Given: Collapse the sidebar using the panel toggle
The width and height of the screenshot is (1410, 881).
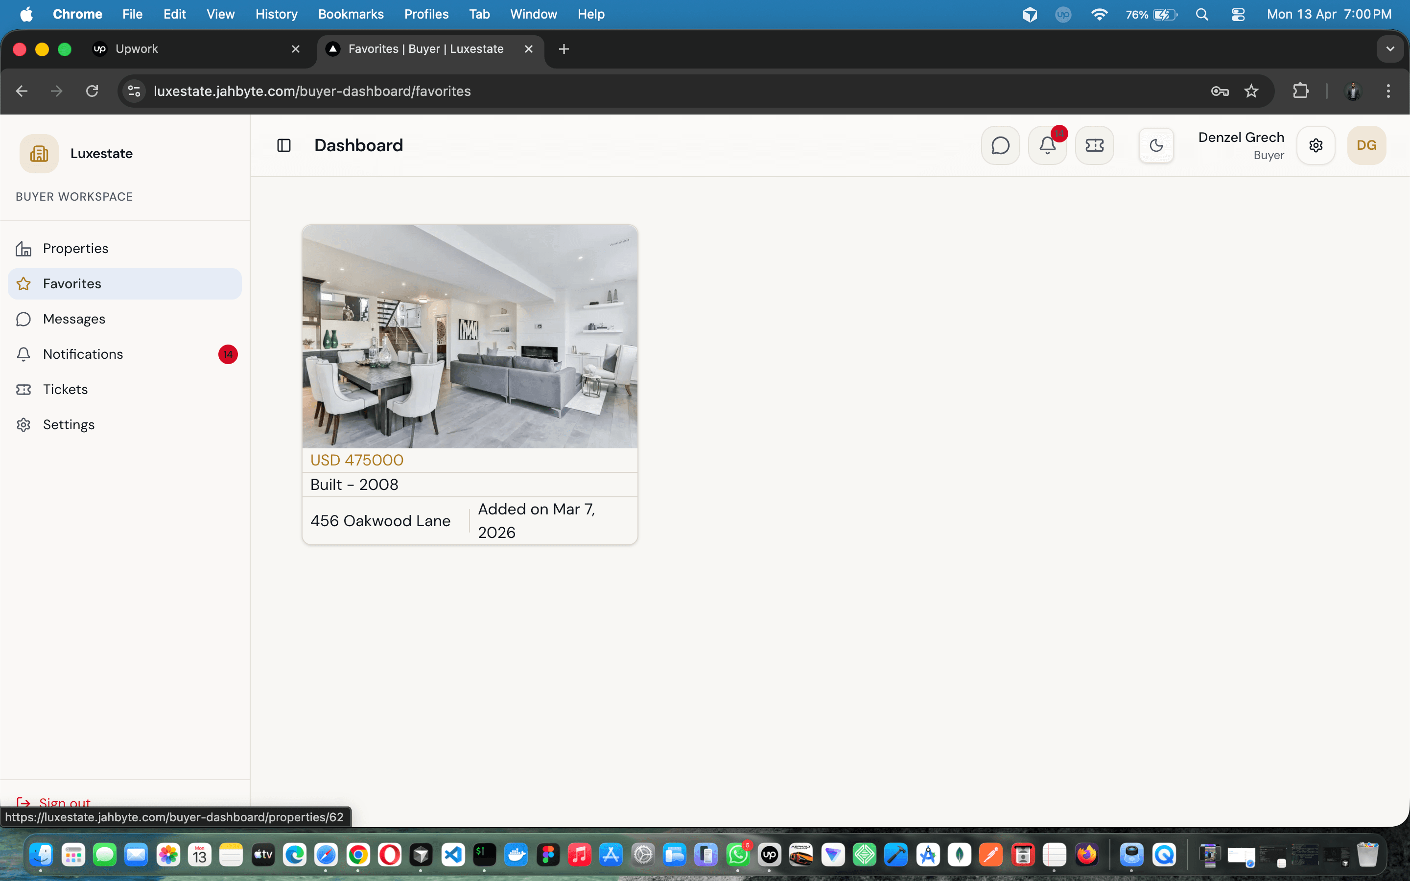Looking at the screenshot, I should click(284, 145).
